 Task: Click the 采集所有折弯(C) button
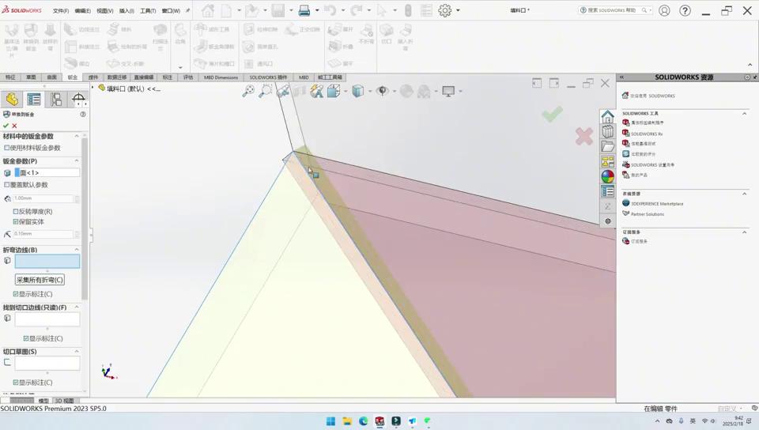40,280
